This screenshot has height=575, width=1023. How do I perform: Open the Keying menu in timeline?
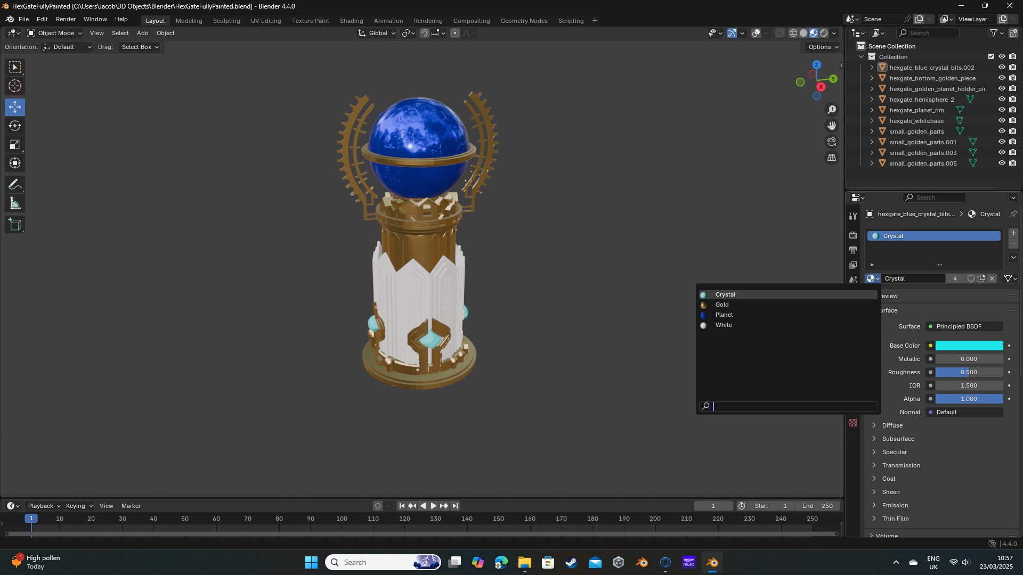point(79,506)
